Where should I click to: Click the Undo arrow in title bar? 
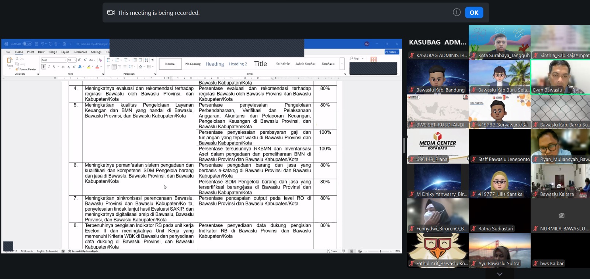[42, 44]
